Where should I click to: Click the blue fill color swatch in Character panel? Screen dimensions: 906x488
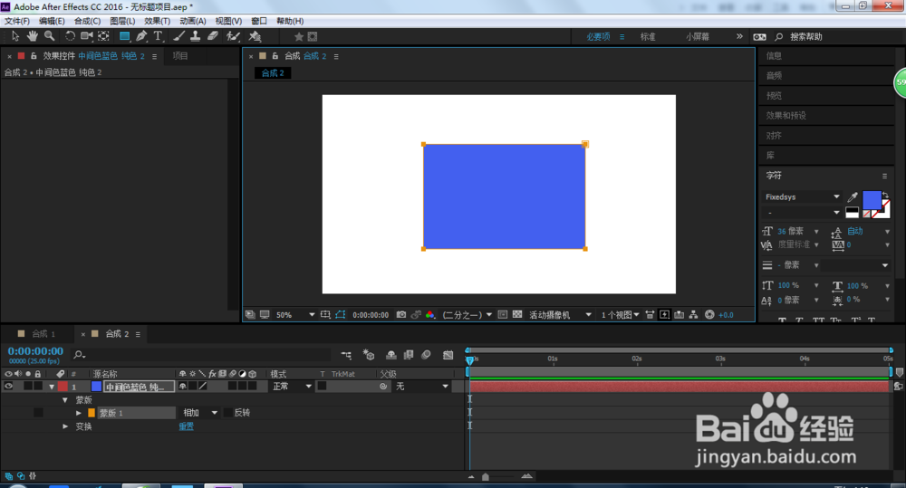coord(872,200)
